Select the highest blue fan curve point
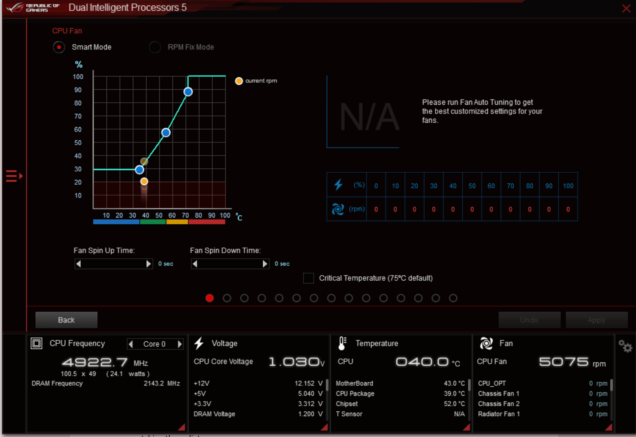This screenshot has width=636, height=437. [188, 92]
